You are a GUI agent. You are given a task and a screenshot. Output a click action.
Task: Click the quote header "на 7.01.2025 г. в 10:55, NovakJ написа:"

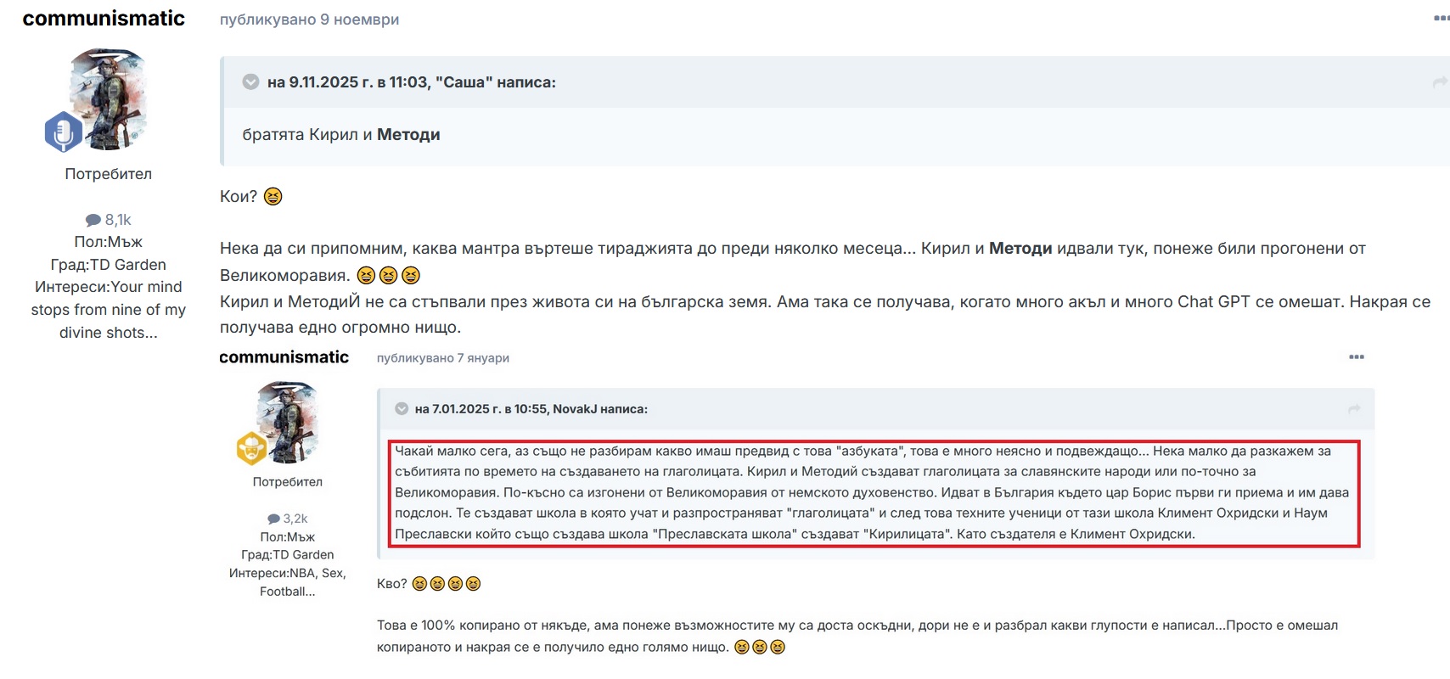[x=531, y=409]
